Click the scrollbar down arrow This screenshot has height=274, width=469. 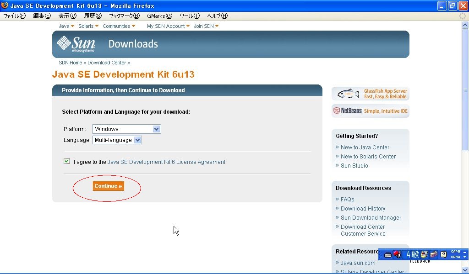pos(465,270)
